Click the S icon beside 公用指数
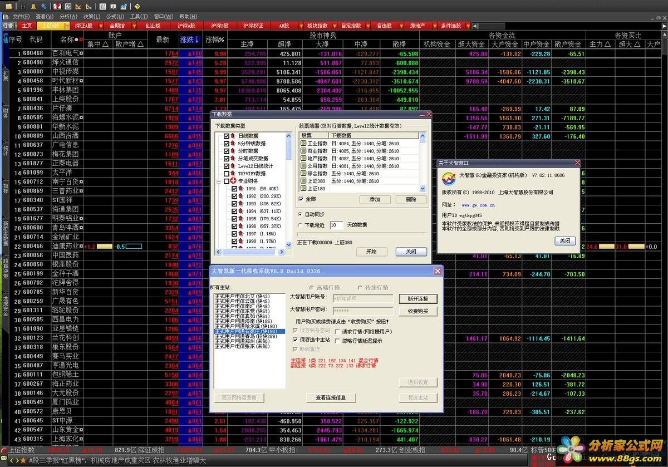 (303, 166)
